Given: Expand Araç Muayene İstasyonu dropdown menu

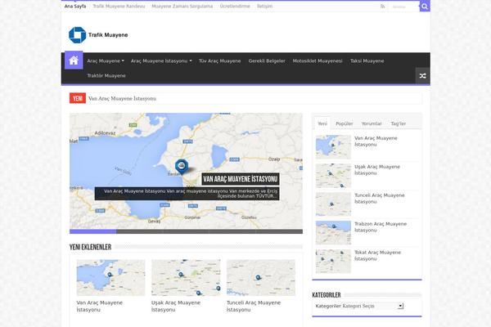Looking at the screenshot, I should point(161,61).
